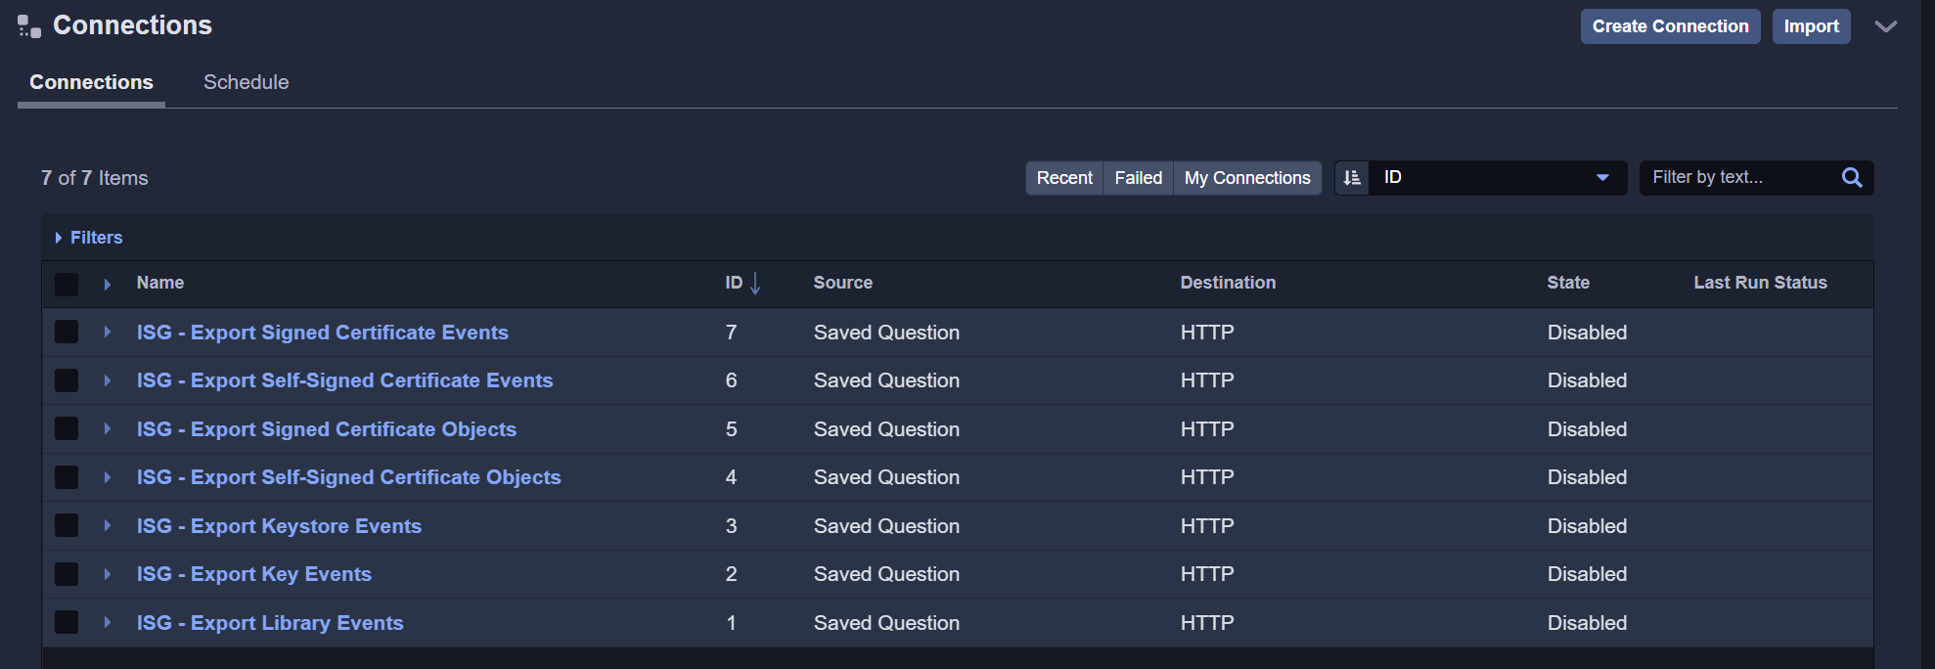Click the ID column sort arrow

(x=755, y=284)
